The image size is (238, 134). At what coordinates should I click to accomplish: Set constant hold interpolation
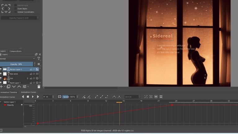point(107,97)
